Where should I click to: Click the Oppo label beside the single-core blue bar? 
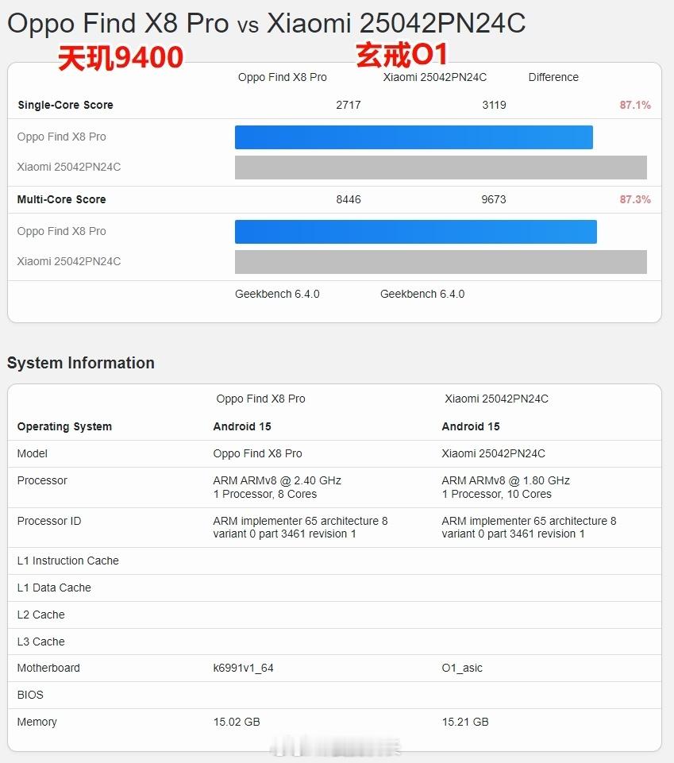tap(61, 137)
